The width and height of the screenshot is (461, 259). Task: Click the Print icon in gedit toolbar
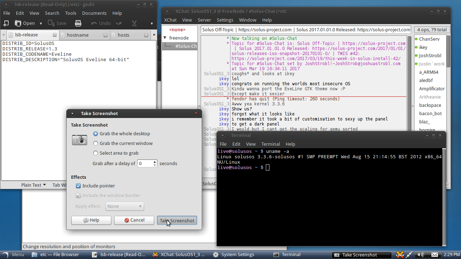click(x=78, y=23)
